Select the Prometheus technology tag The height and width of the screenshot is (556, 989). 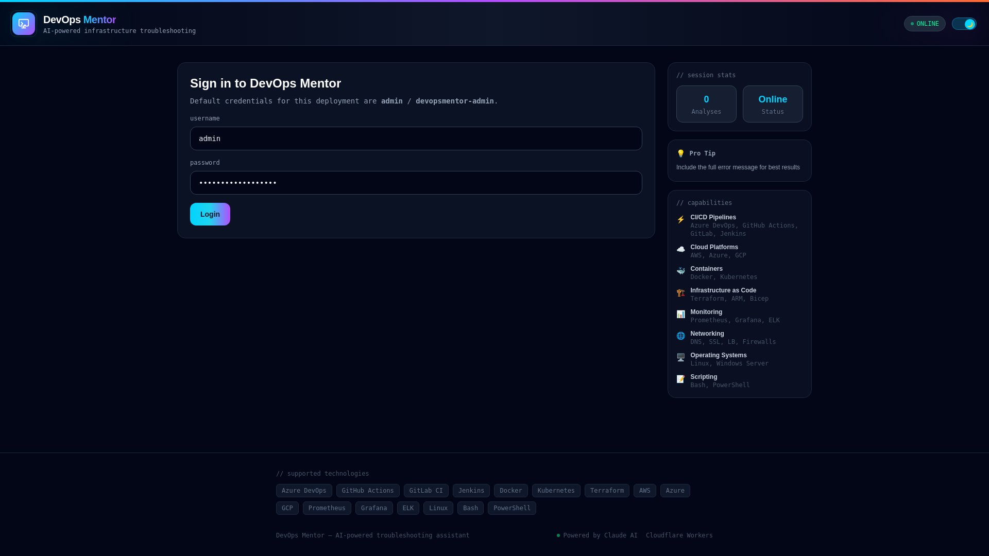(327, 508)
